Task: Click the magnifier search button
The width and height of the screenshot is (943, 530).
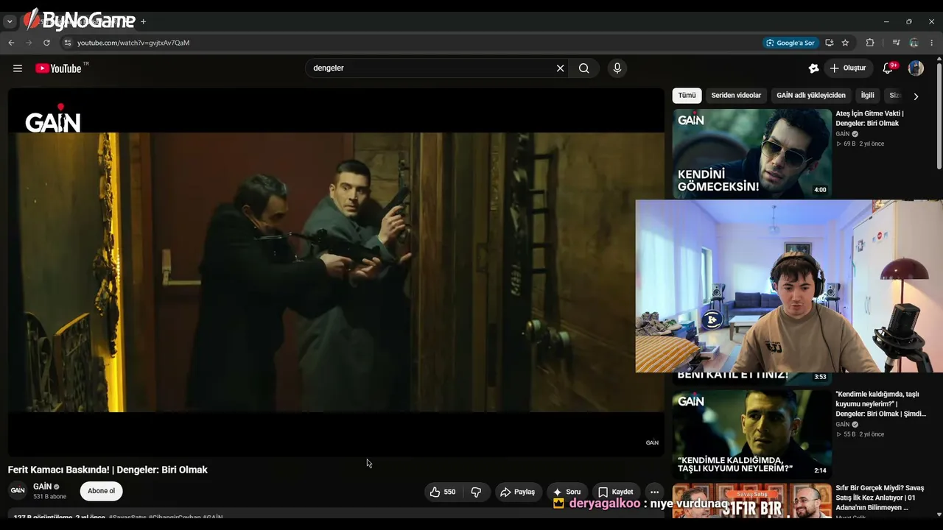Action: click(584, 68)
